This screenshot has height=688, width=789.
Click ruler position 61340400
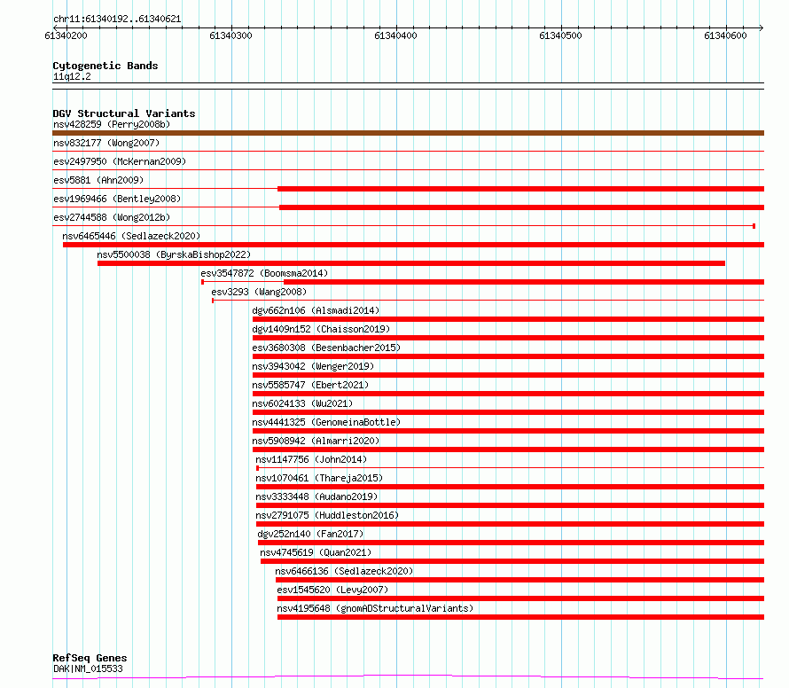pos(396,35)
